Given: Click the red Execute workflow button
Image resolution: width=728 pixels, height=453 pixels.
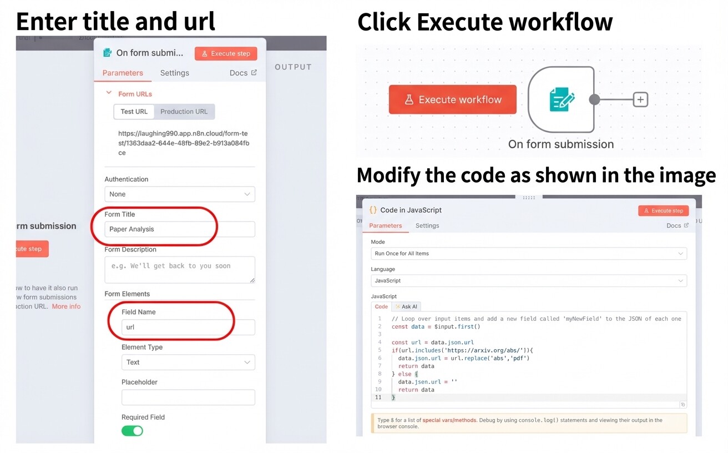Looking at the screenshot, I should pos(452,100).
